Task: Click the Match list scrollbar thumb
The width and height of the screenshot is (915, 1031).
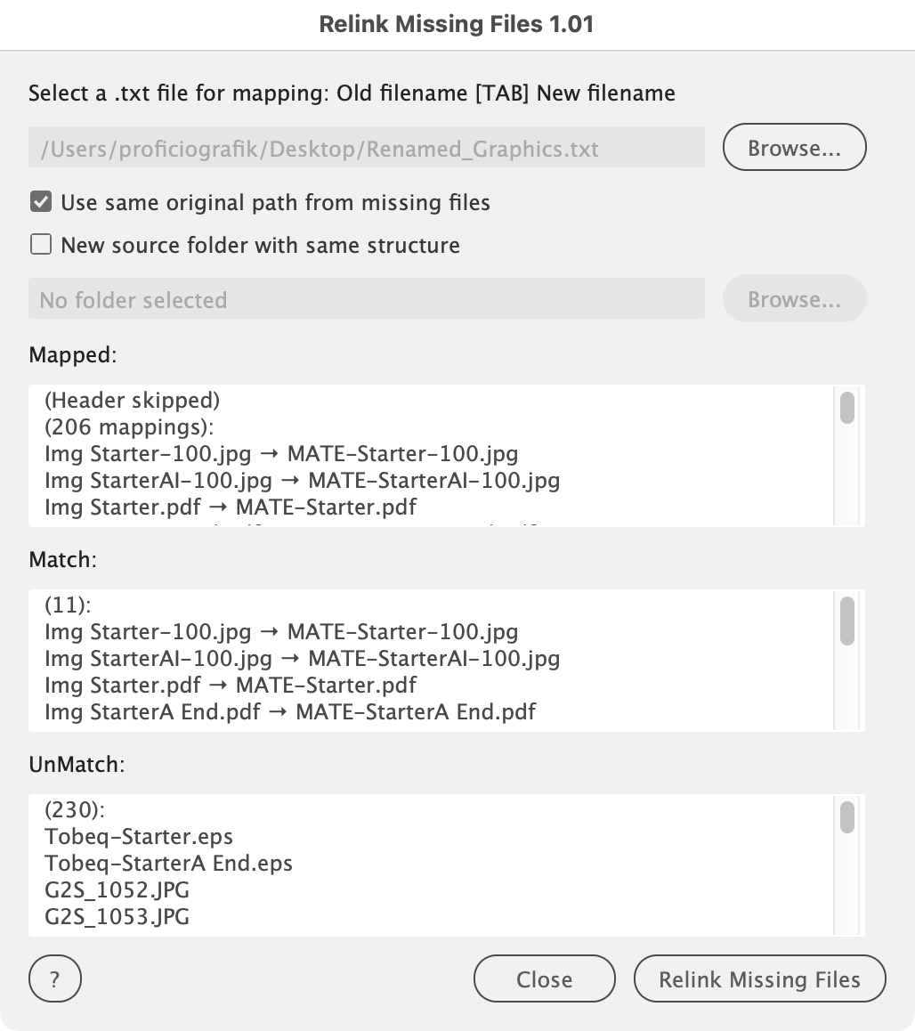Action: pos(847,620)
